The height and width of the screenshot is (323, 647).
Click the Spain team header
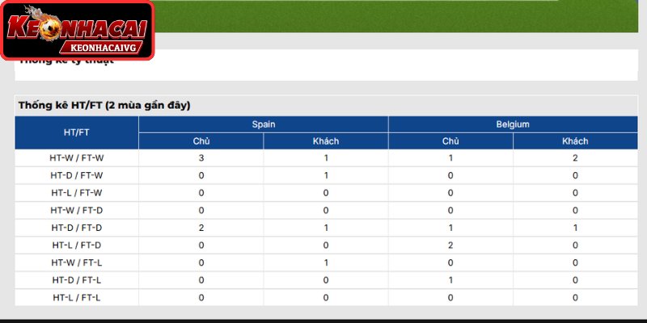(264, 124)
